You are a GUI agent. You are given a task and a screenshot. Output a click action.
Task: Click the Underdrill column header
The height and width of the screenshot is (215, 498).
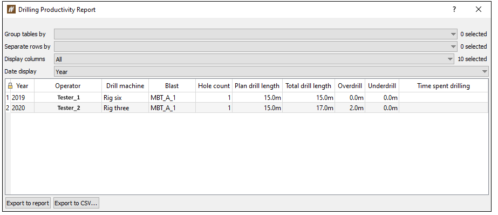[x=382, y=86]
